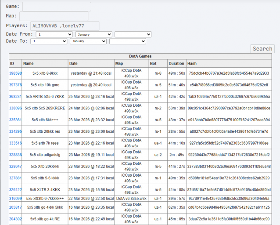Open the Date From month dropdown
The image size is (280, 225).
(94, 34)
